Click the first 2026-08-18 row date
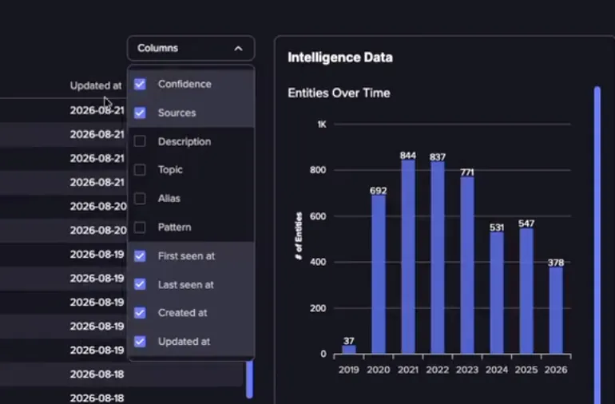This screenshot has width=615, height=404. 97,374
